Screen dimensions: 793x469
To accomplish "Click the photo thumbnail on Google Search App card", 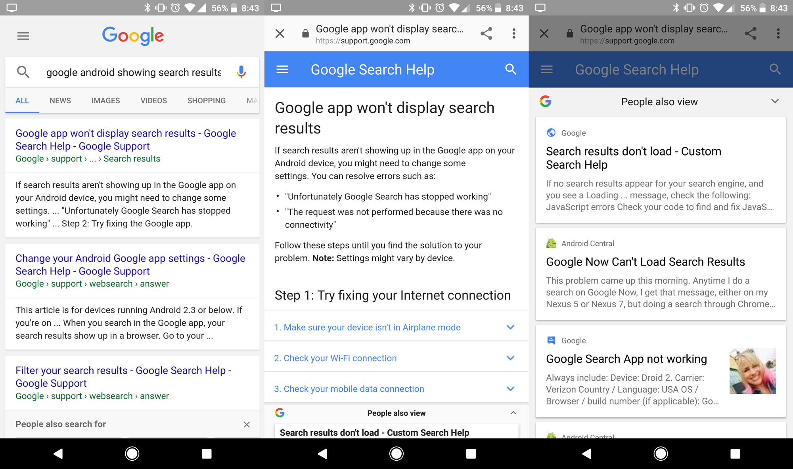I will [x=752, y=370].
